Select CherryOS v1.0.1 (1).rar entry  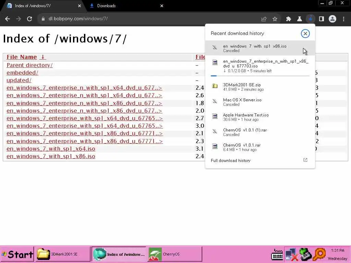tap(260, 132)
